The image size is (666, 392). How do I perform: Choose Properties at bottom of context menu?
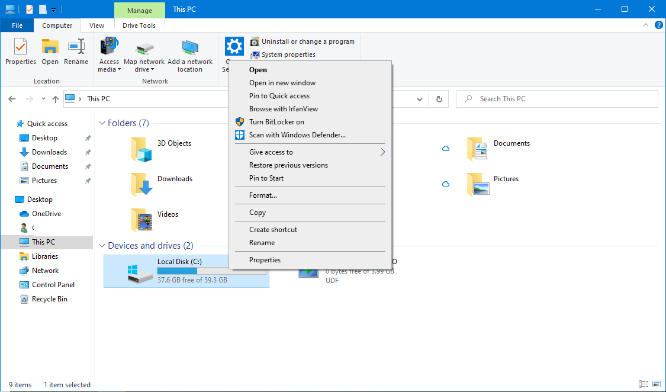310,260
